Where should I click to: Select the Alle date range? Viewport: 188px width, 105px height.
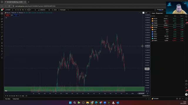tap(23, 96)
